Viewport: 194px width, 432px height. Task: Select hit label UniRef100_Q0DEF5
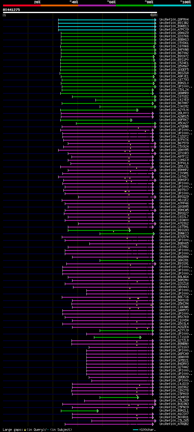pos(174,70)
